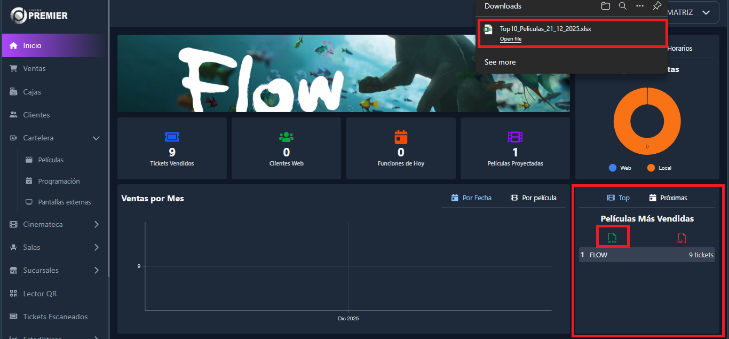The image size is (729, 339).
Task: Click the Funciones de Hoy calendar icon
Action: click(x=401, y=137)
